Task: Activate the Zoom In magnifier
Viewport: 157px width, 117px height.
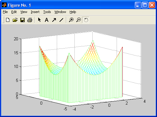Action: (71, 20)
